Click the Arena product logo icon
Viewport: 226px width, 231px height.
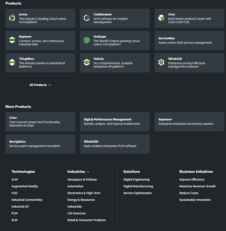[x=12, y=18]
